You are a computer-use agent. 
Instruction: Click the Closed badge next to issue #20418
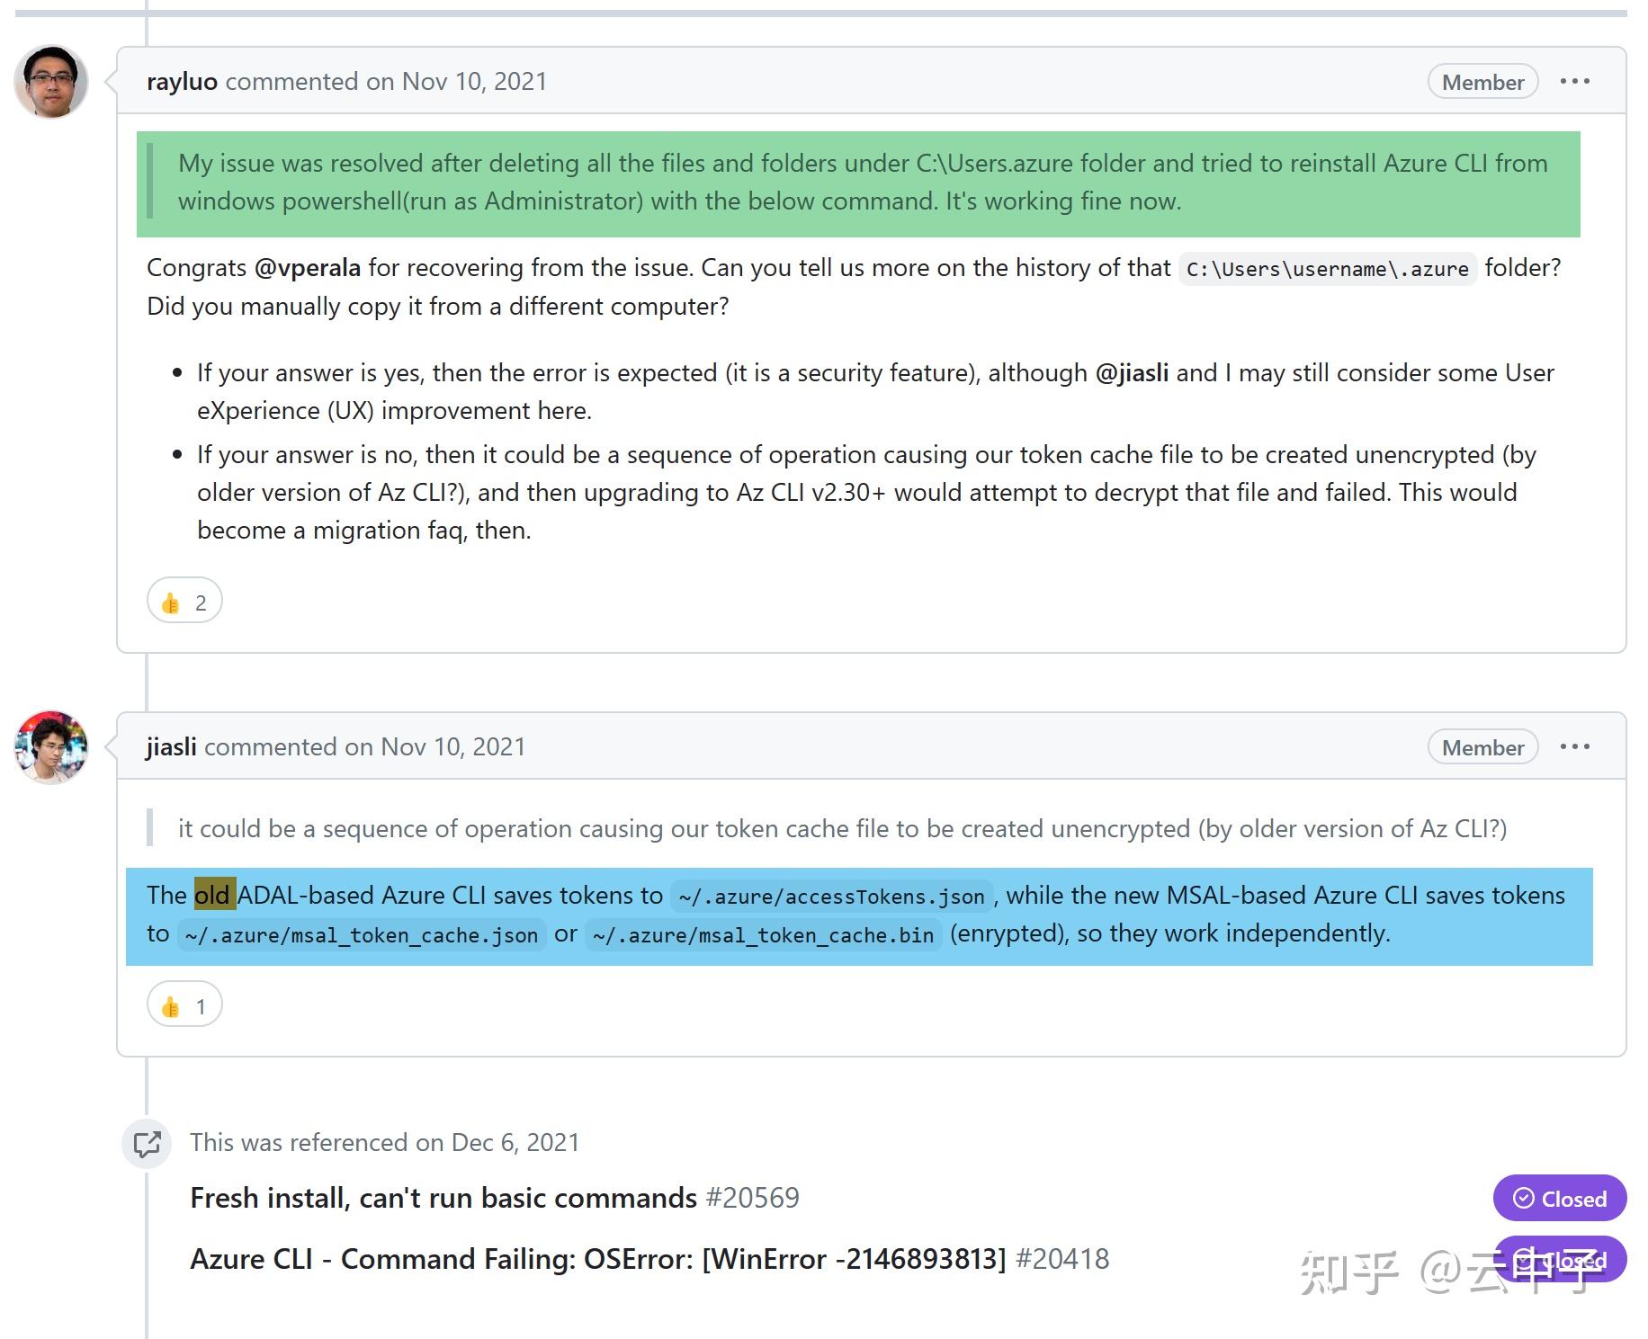tap(1559, 1260)
